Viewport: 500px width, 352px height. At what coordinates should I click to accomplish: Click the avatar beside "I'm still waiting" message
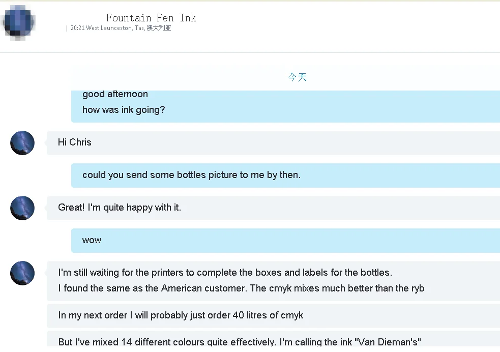22,273
